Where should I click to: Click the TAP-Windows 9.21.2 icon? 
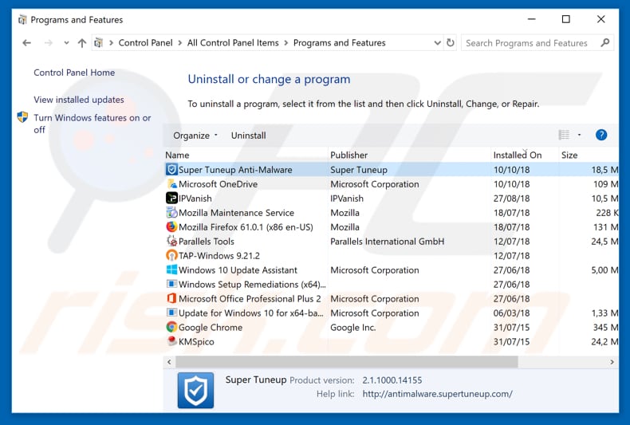[171, 255]
